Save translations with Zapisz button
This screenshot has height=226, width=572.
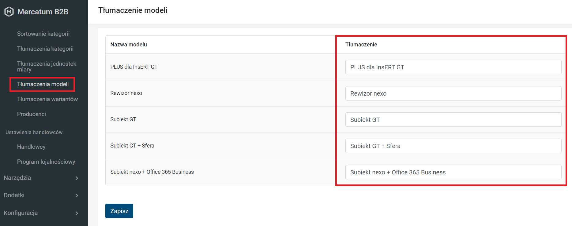pos(119,211)
